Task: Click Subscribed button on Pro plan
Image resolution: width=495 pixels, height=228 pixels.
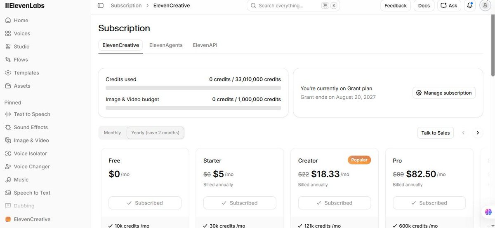Action: (x=429, y=203)
